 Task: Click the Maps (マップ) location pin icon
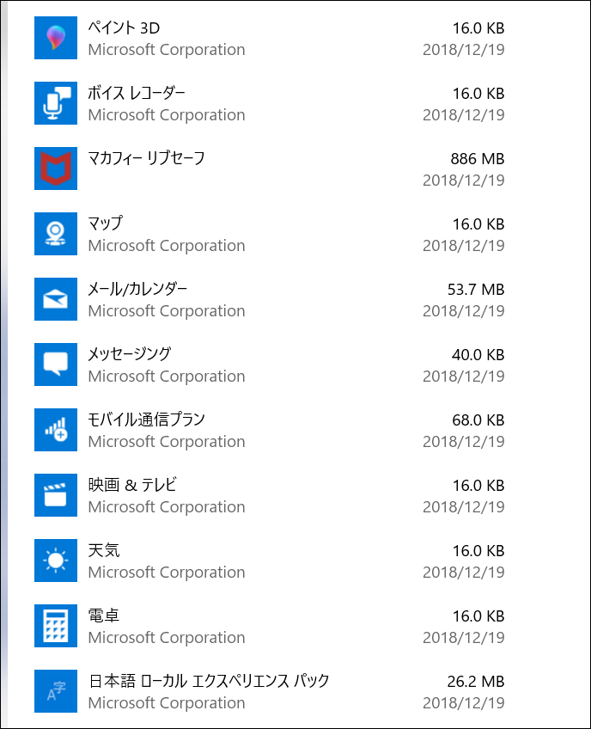56,234
